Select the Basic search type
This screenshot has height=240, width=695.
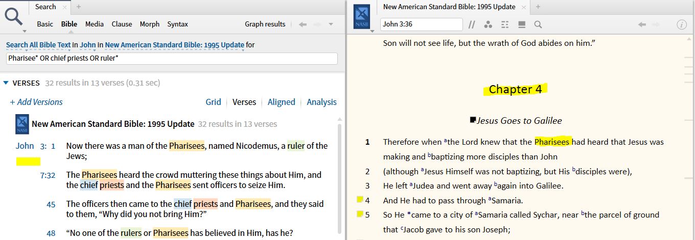point(45,24)
